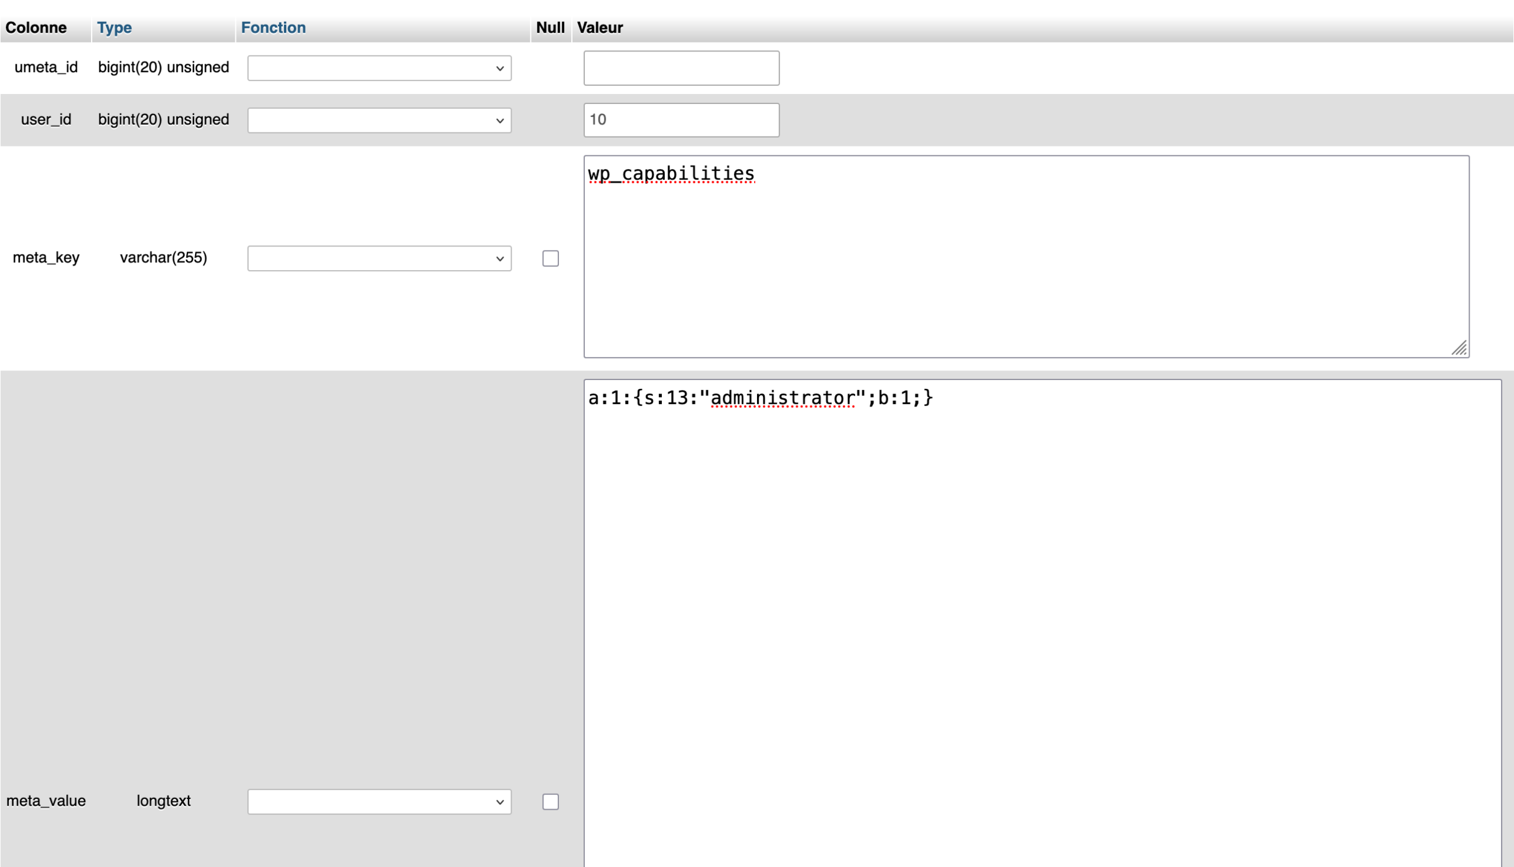The height and width of the screenshot is (867, 1514).
Task: Click the empty umeta_id value field
Action: pos(681,68)
